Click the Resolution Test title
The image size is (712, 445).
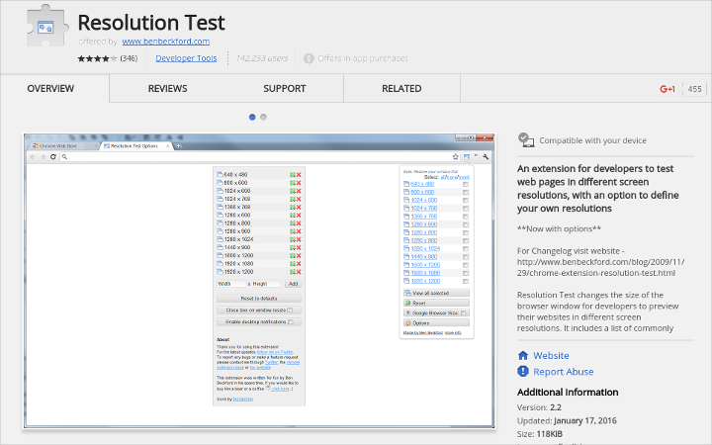tap(151, 22)
